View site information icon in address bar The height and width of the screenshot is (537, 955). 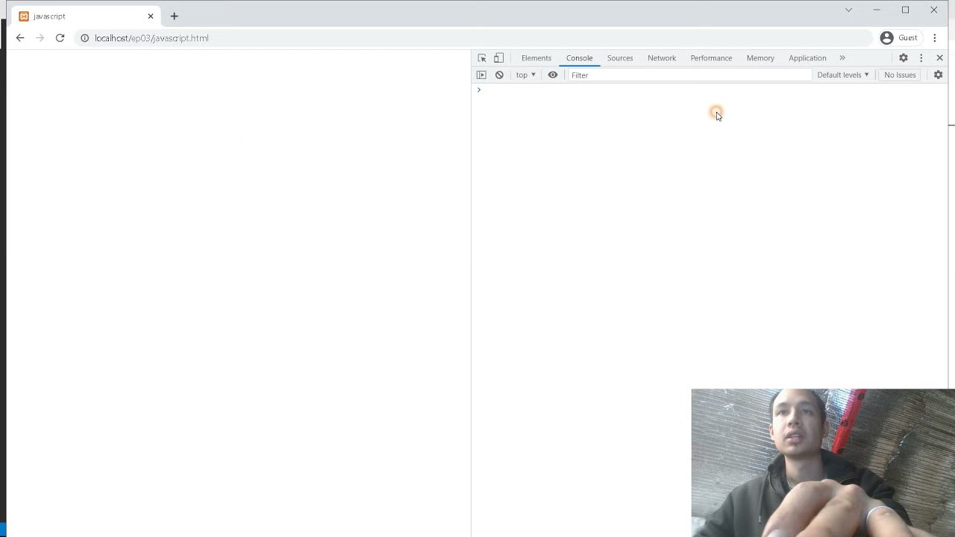coord(84,38)
